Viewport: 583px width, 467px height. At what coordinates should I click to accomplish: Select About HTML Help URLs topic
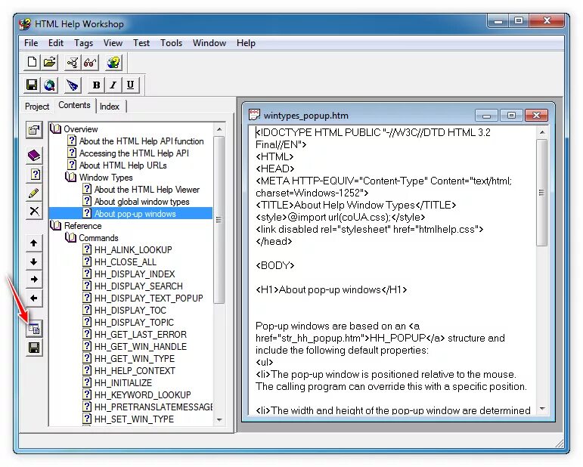click(122, 165)
